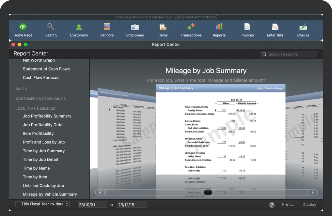Expand the Customers & Receivables category
Image resolution: width=332 pixels, height=216 pixels.
point(41,99)
